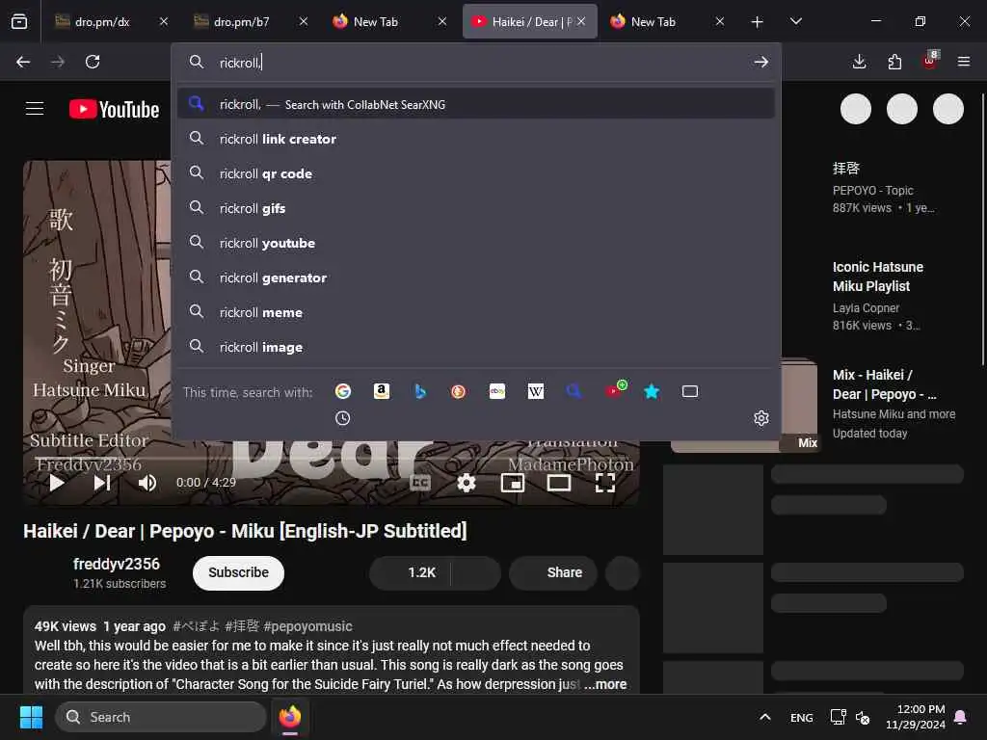Search history using the clock icon
987x740 pixels.
point(342,418)
